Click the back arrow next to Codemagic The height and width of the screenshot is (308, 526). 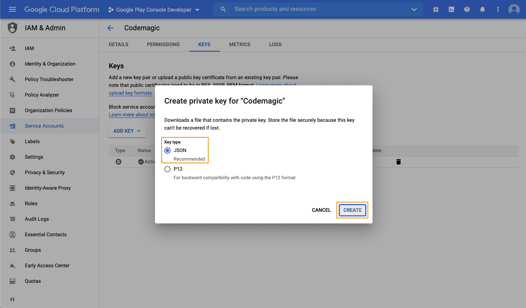click(110, 28)
